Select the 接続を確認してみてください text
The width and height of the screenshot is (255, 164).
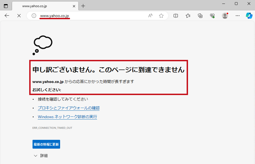(63, 99)
